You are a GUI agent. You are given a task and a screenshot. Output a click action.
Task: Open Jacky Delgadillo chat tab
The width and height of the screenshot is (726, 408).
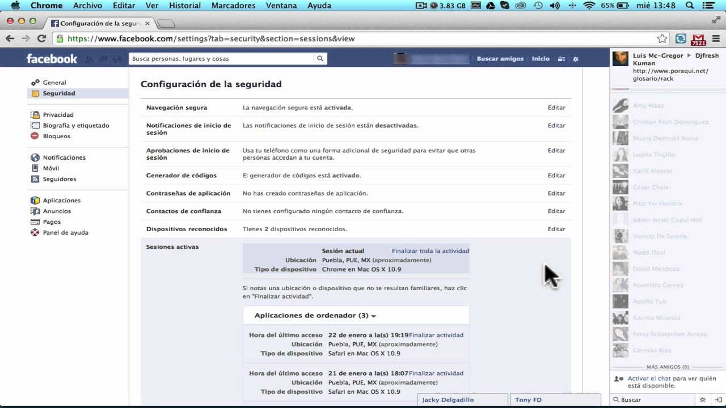pos(462,400)
